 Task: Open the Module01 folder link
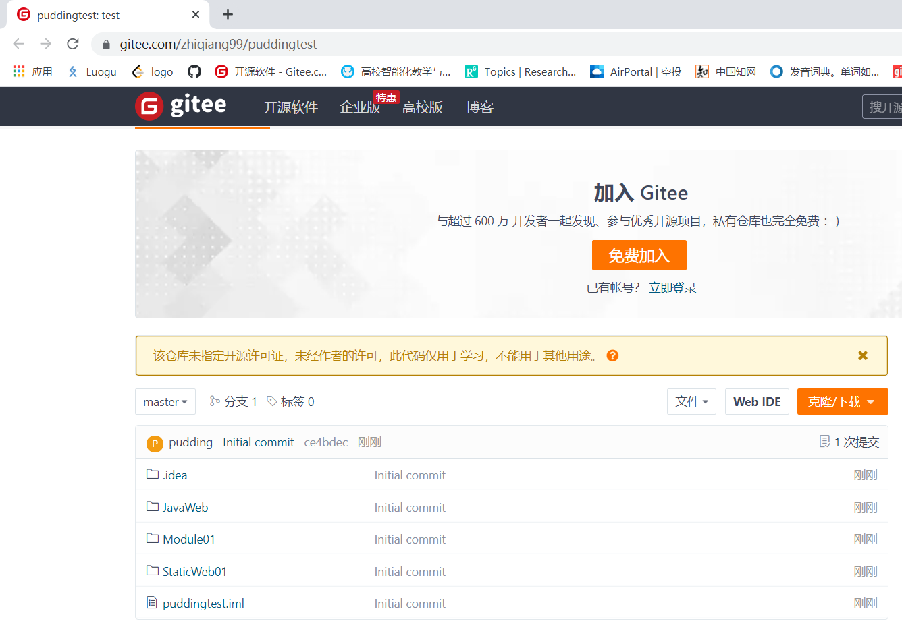pyautogui.click(x=189, y=539)
